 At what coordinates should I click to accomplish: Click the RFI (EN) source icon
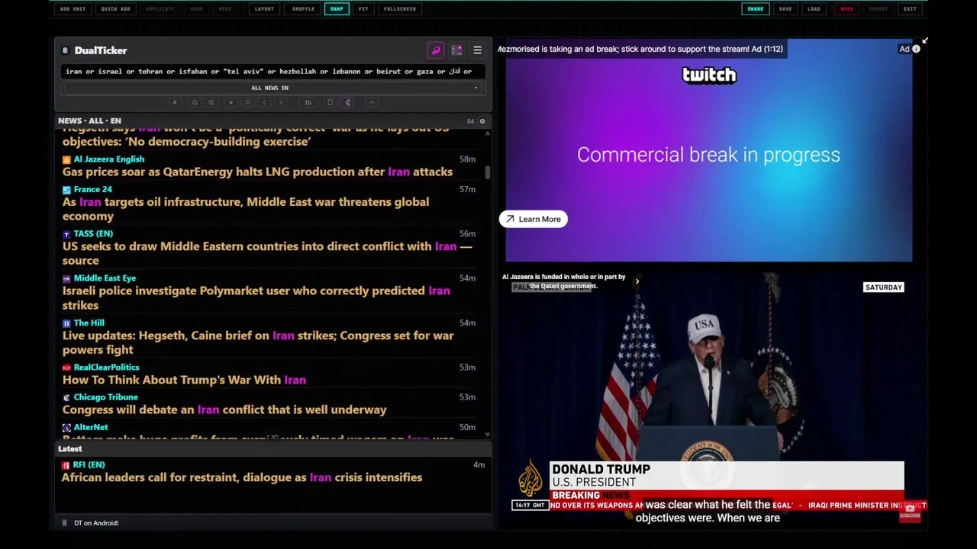click(x=66, y=465)
